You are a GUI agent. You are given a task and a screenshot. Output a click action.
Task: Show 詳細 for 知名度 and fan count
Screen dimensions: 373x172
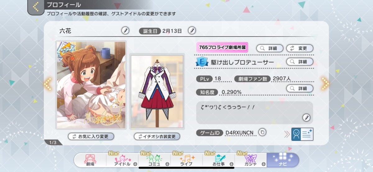pos(300,88)
